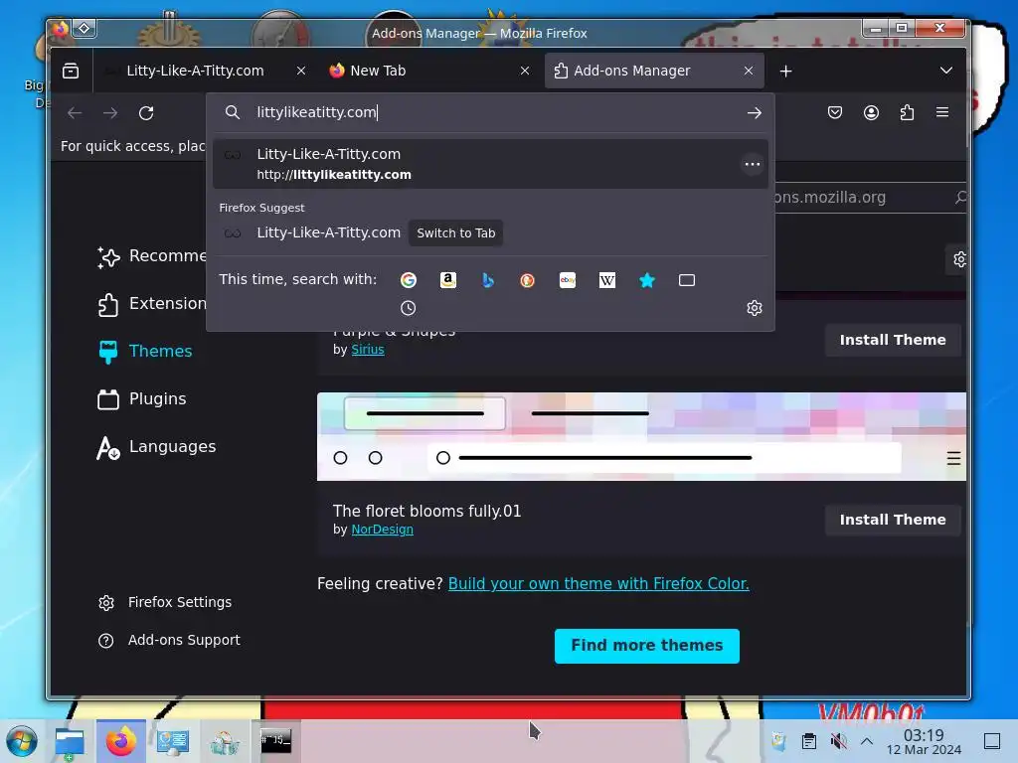Click the search magnifier for addons.mozilla.org
The height and width of the screenshot is (763, 1018).
point(960,198)
